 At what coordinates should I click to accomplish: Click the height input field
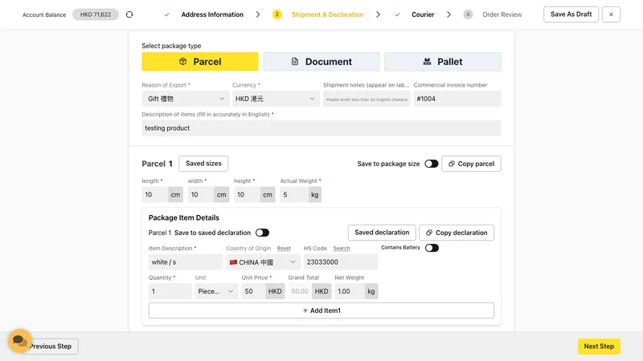248,194
